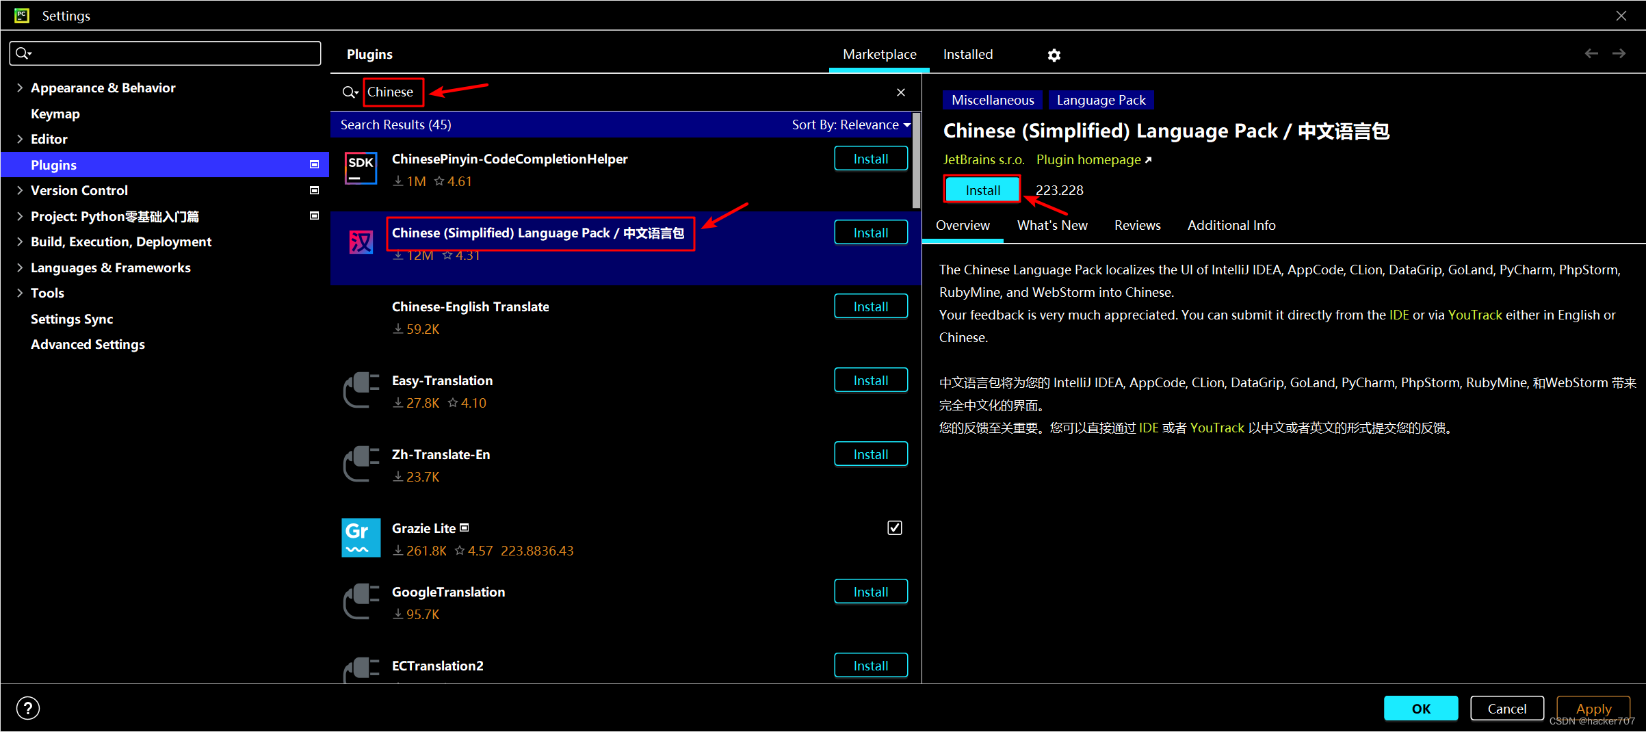Open the Reviews tab

click(x=1137, y=225)
